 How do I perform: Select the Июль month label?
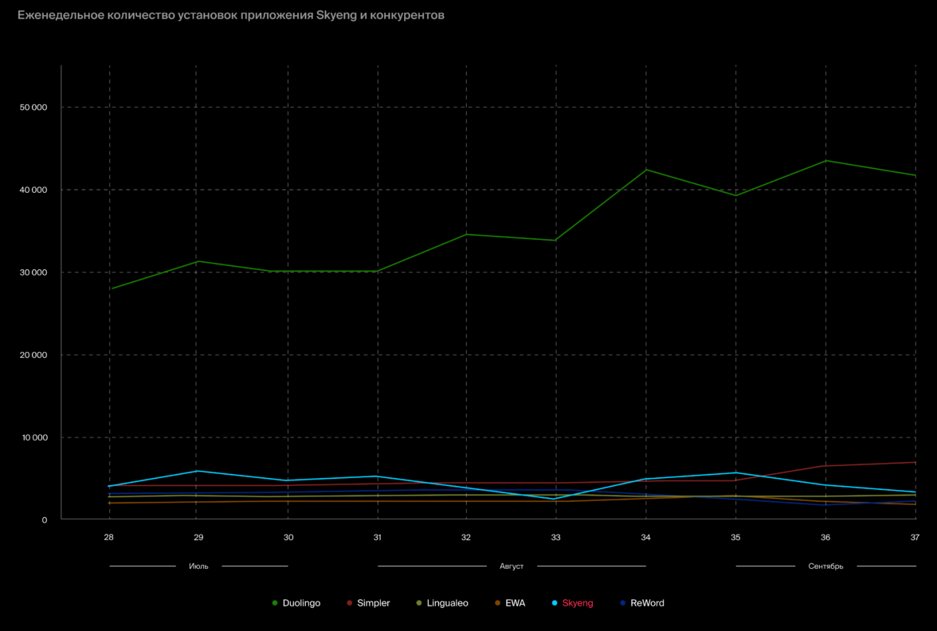pyautogui.click(x=198, y=566)
